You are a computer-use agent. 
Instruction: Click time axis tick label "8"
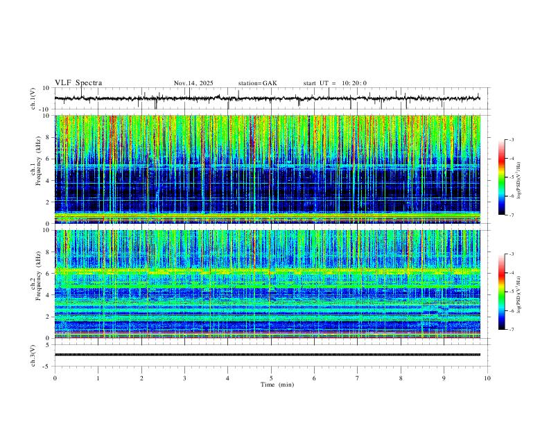click(401, 378)
